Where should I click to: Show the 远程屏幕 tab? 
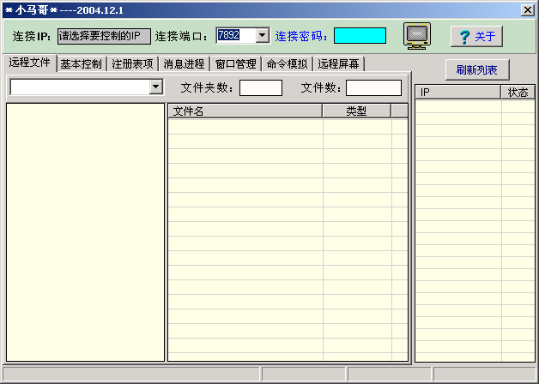pos(338,64)
